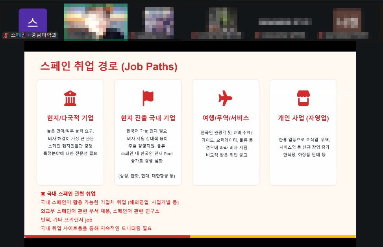
Task: Click the '현지 진출 국내 기업' card heading
Action: point(148,118)
